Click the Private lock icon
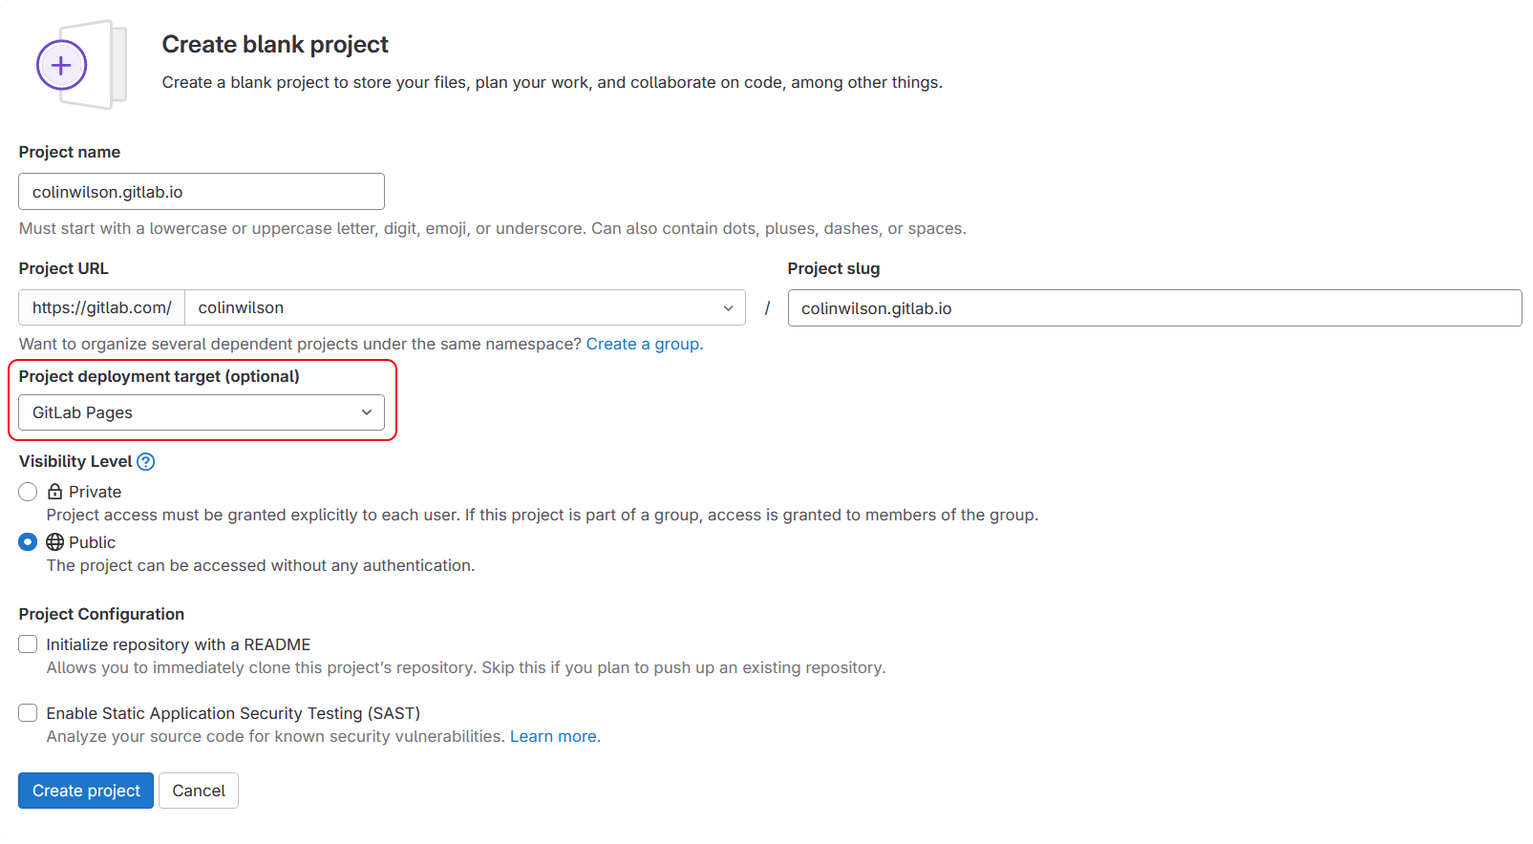 coord(55,492)
